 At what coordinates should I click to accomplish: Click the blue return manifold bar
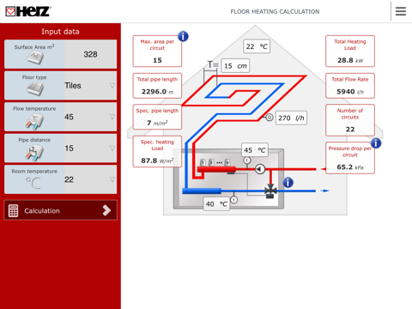[x=202, y=191]
